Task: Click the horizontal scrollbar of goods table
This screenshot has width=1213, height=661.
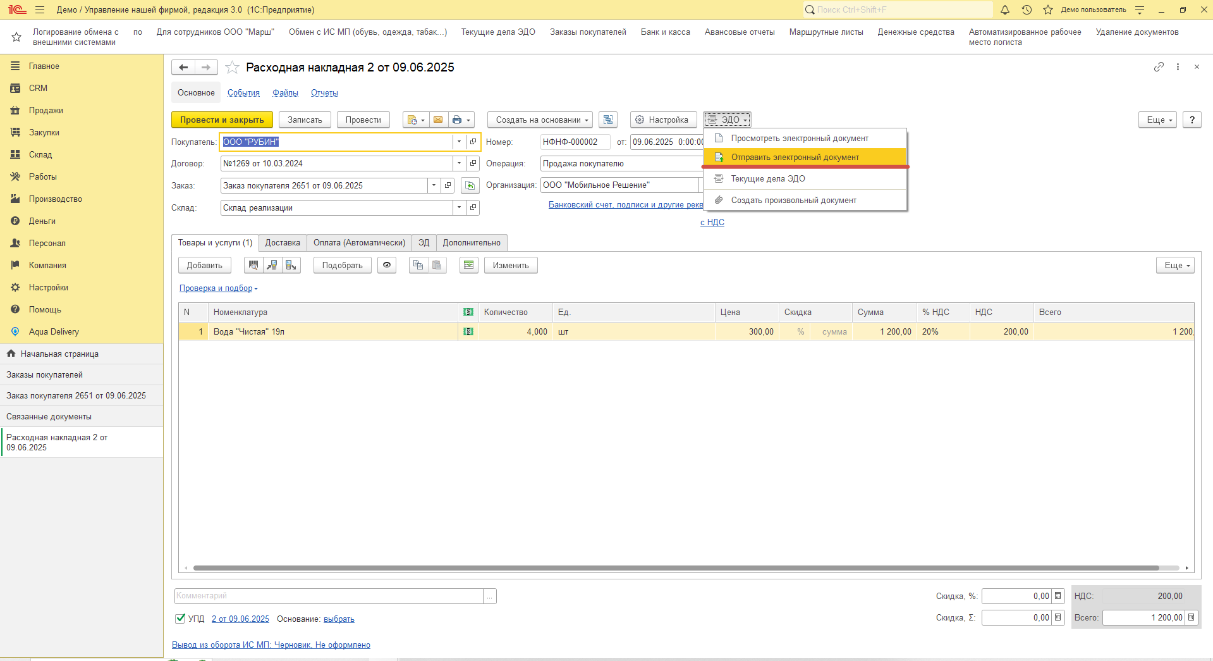Action: pos(676,568)
